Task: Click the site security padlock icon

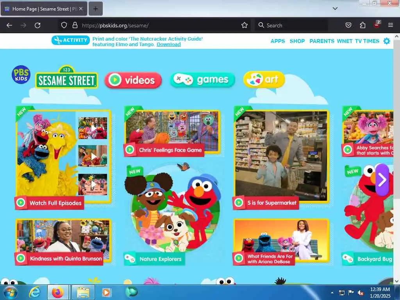Action: tap(75, 25)
